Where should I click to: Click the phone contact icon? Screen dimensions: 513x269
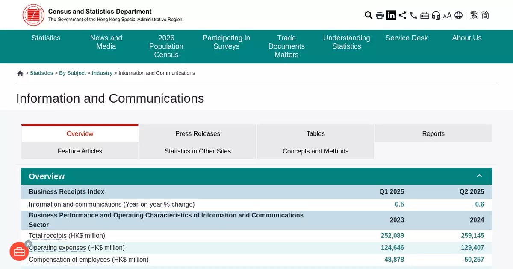413,15
